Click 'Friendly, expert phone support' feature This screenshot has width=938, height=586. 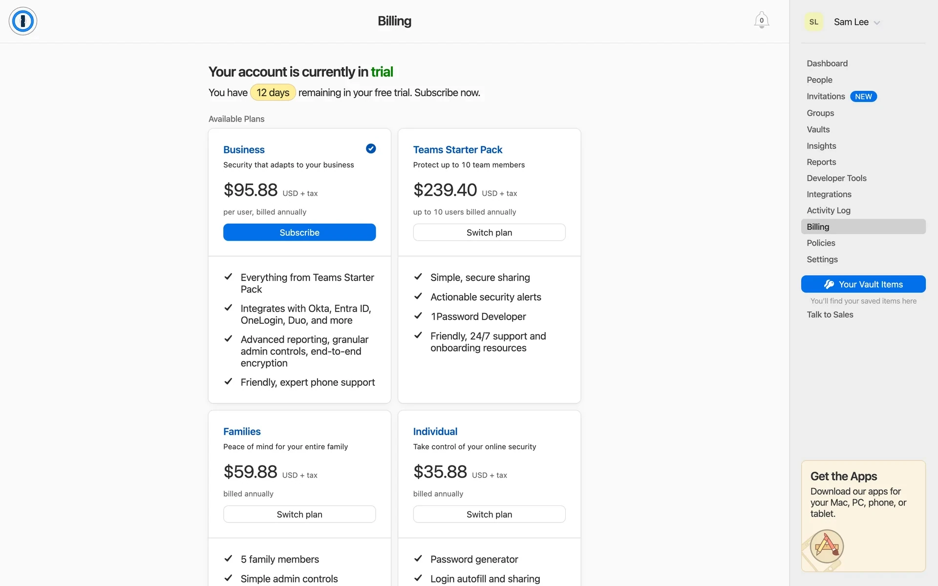click(308, 382)
